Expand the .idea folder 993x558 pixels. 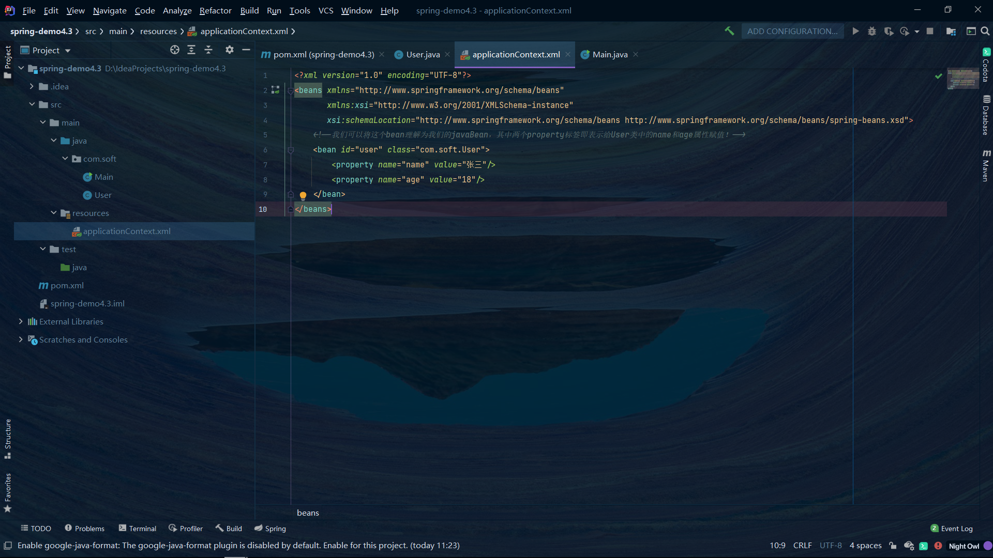tap(32, 86)
